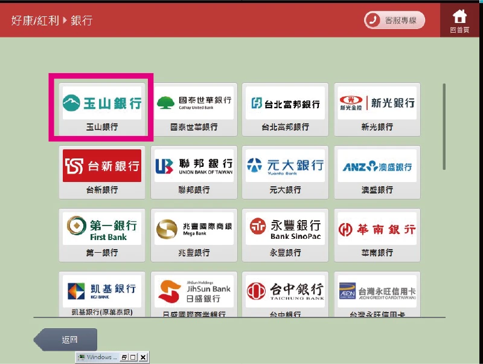This screenshot has width=483, height=364.
Task: Open the 台北富邦銀行 bank logo
Action: [x=285, y=103]
